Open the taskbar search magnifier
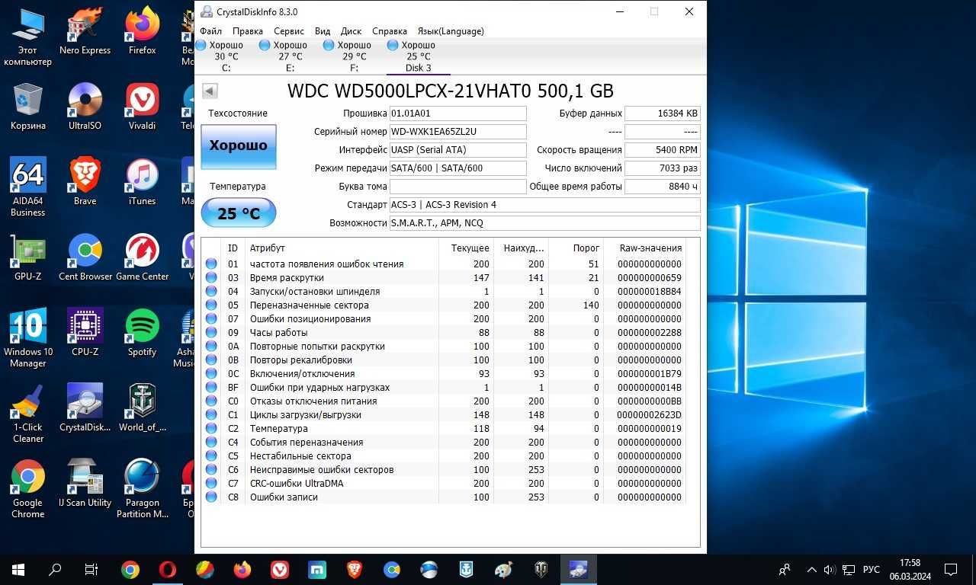This screenshot has height=585, width=976. coord(55,569)
